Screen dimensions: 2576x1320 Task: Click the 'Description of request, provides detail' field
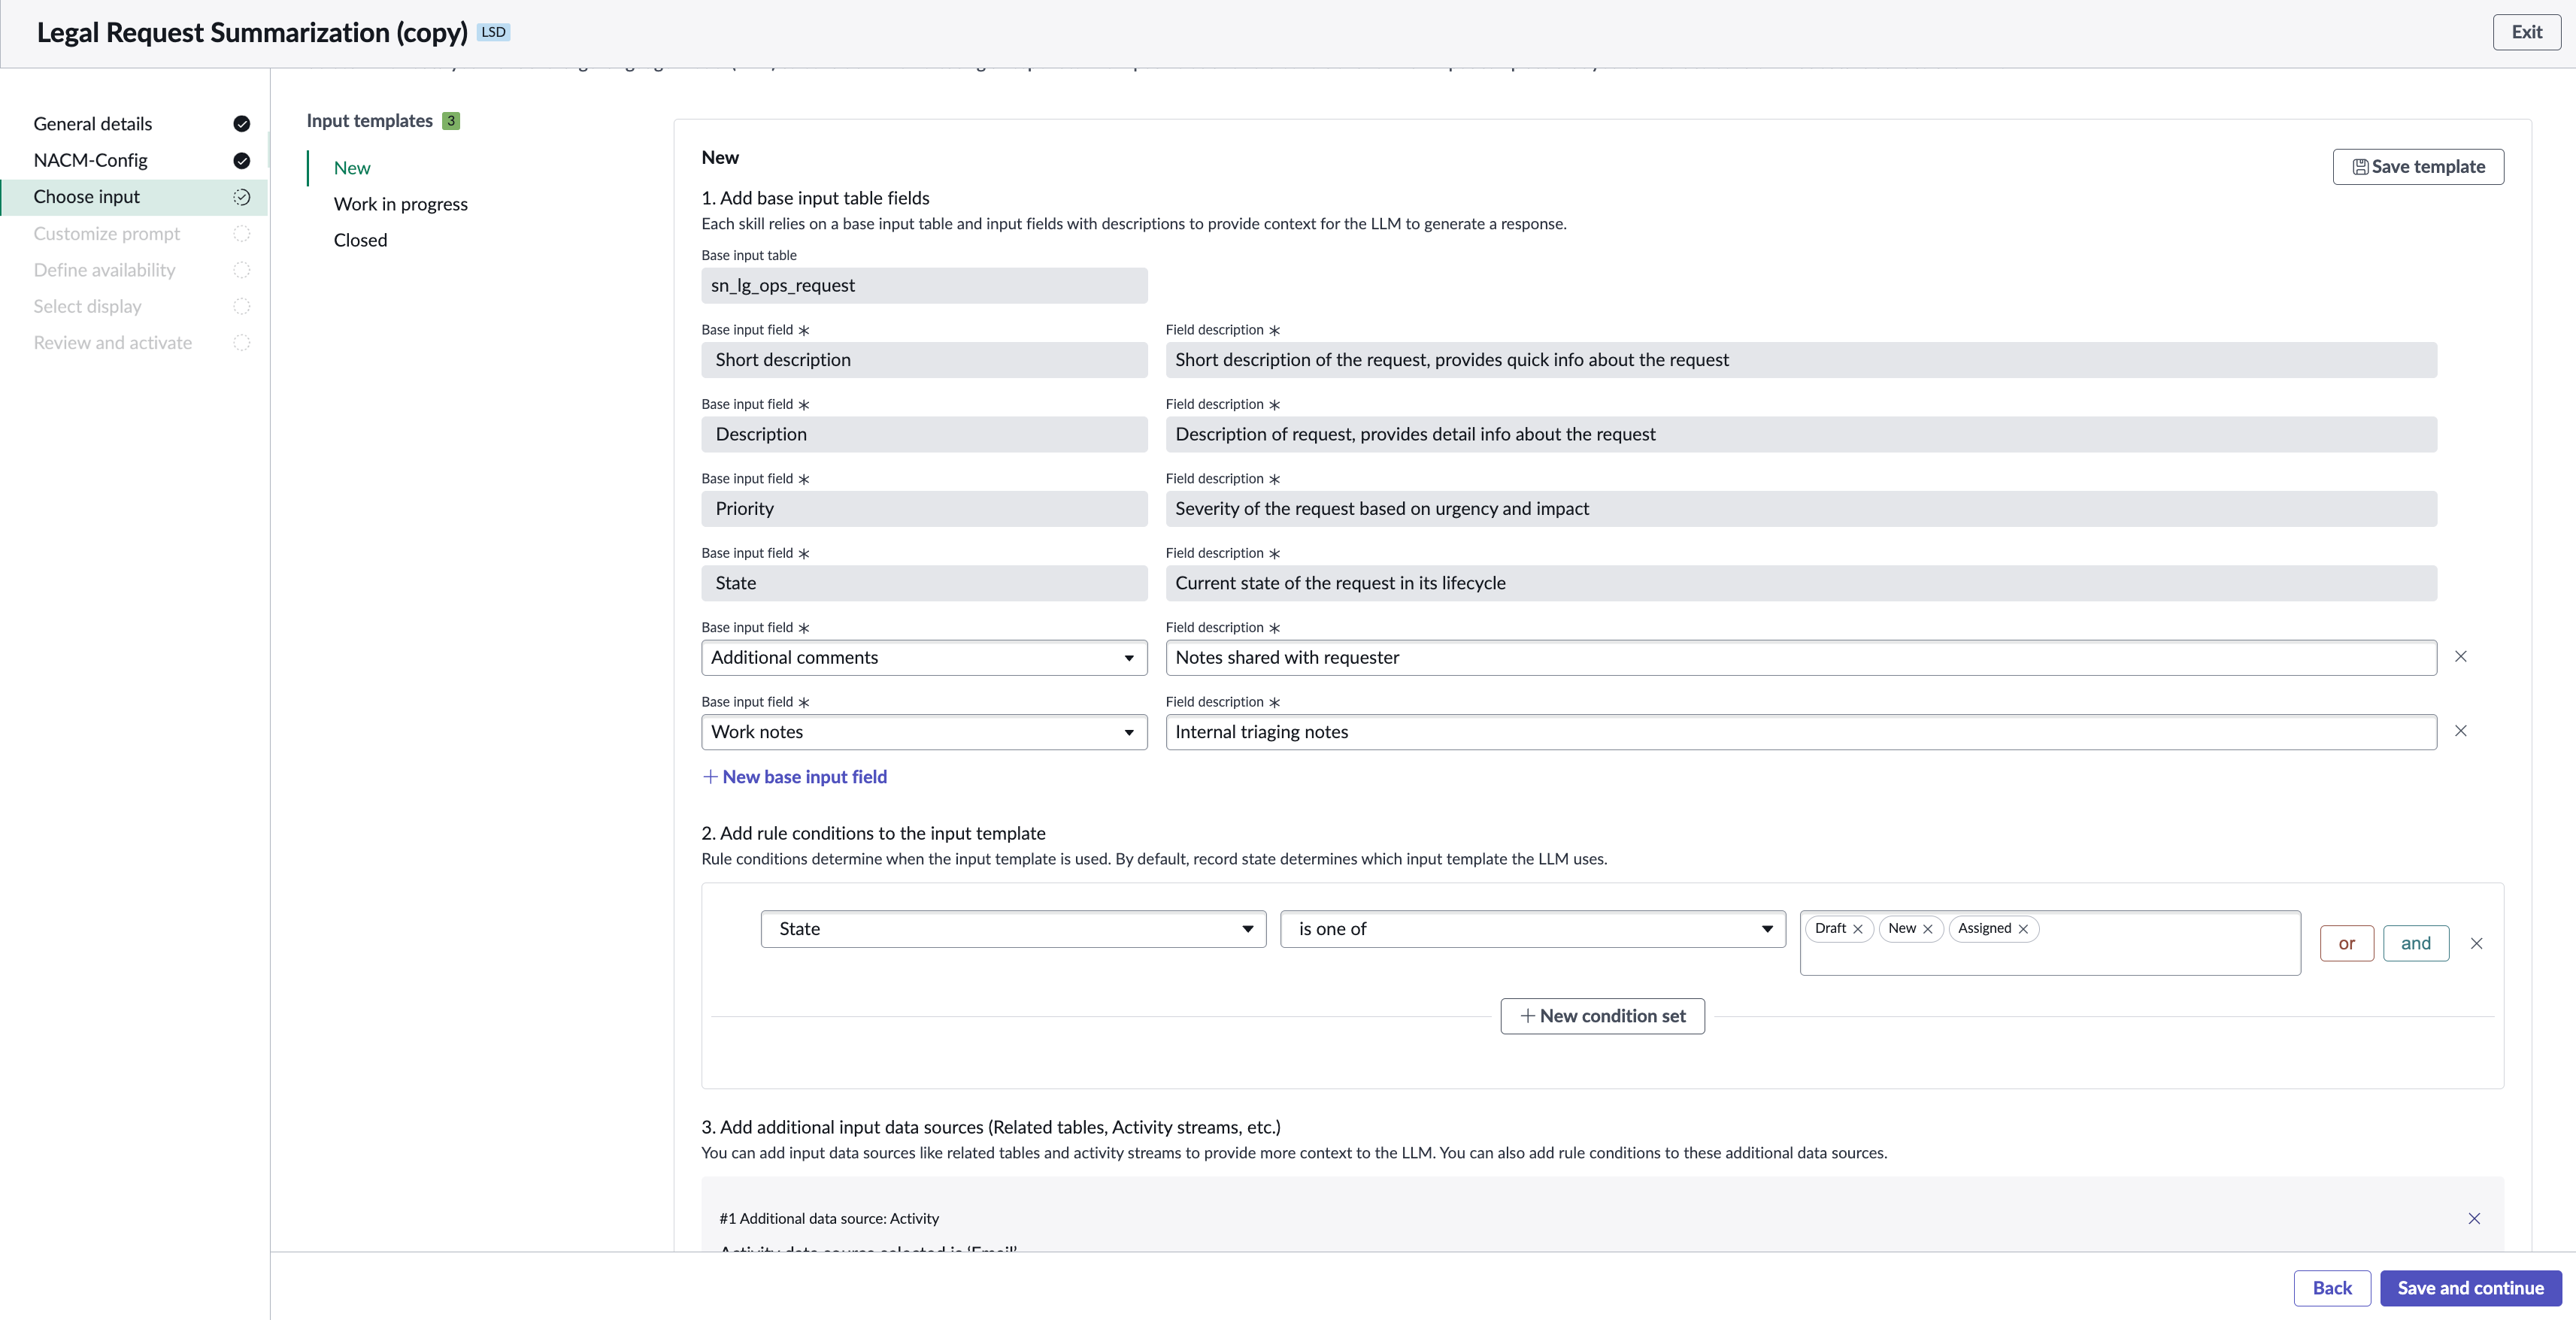click(1801, 434)
